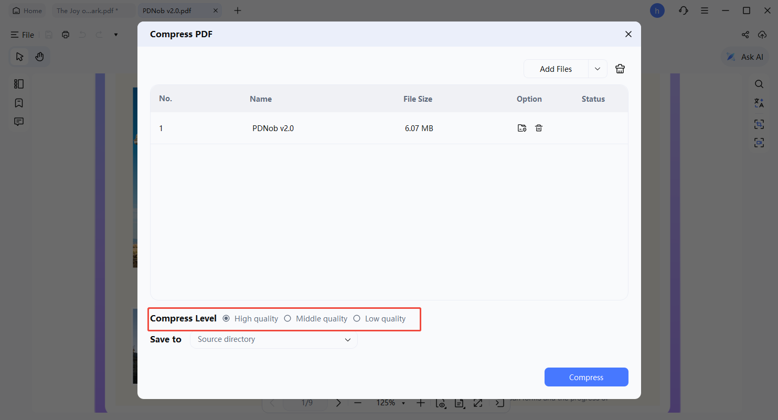
Task: Enable Low quality compression
Action: (x=357, y=318)
